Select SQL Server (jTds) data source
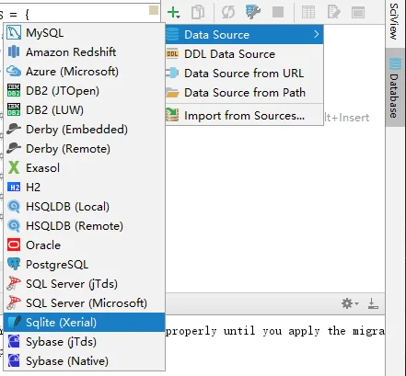 pos(85,284)
